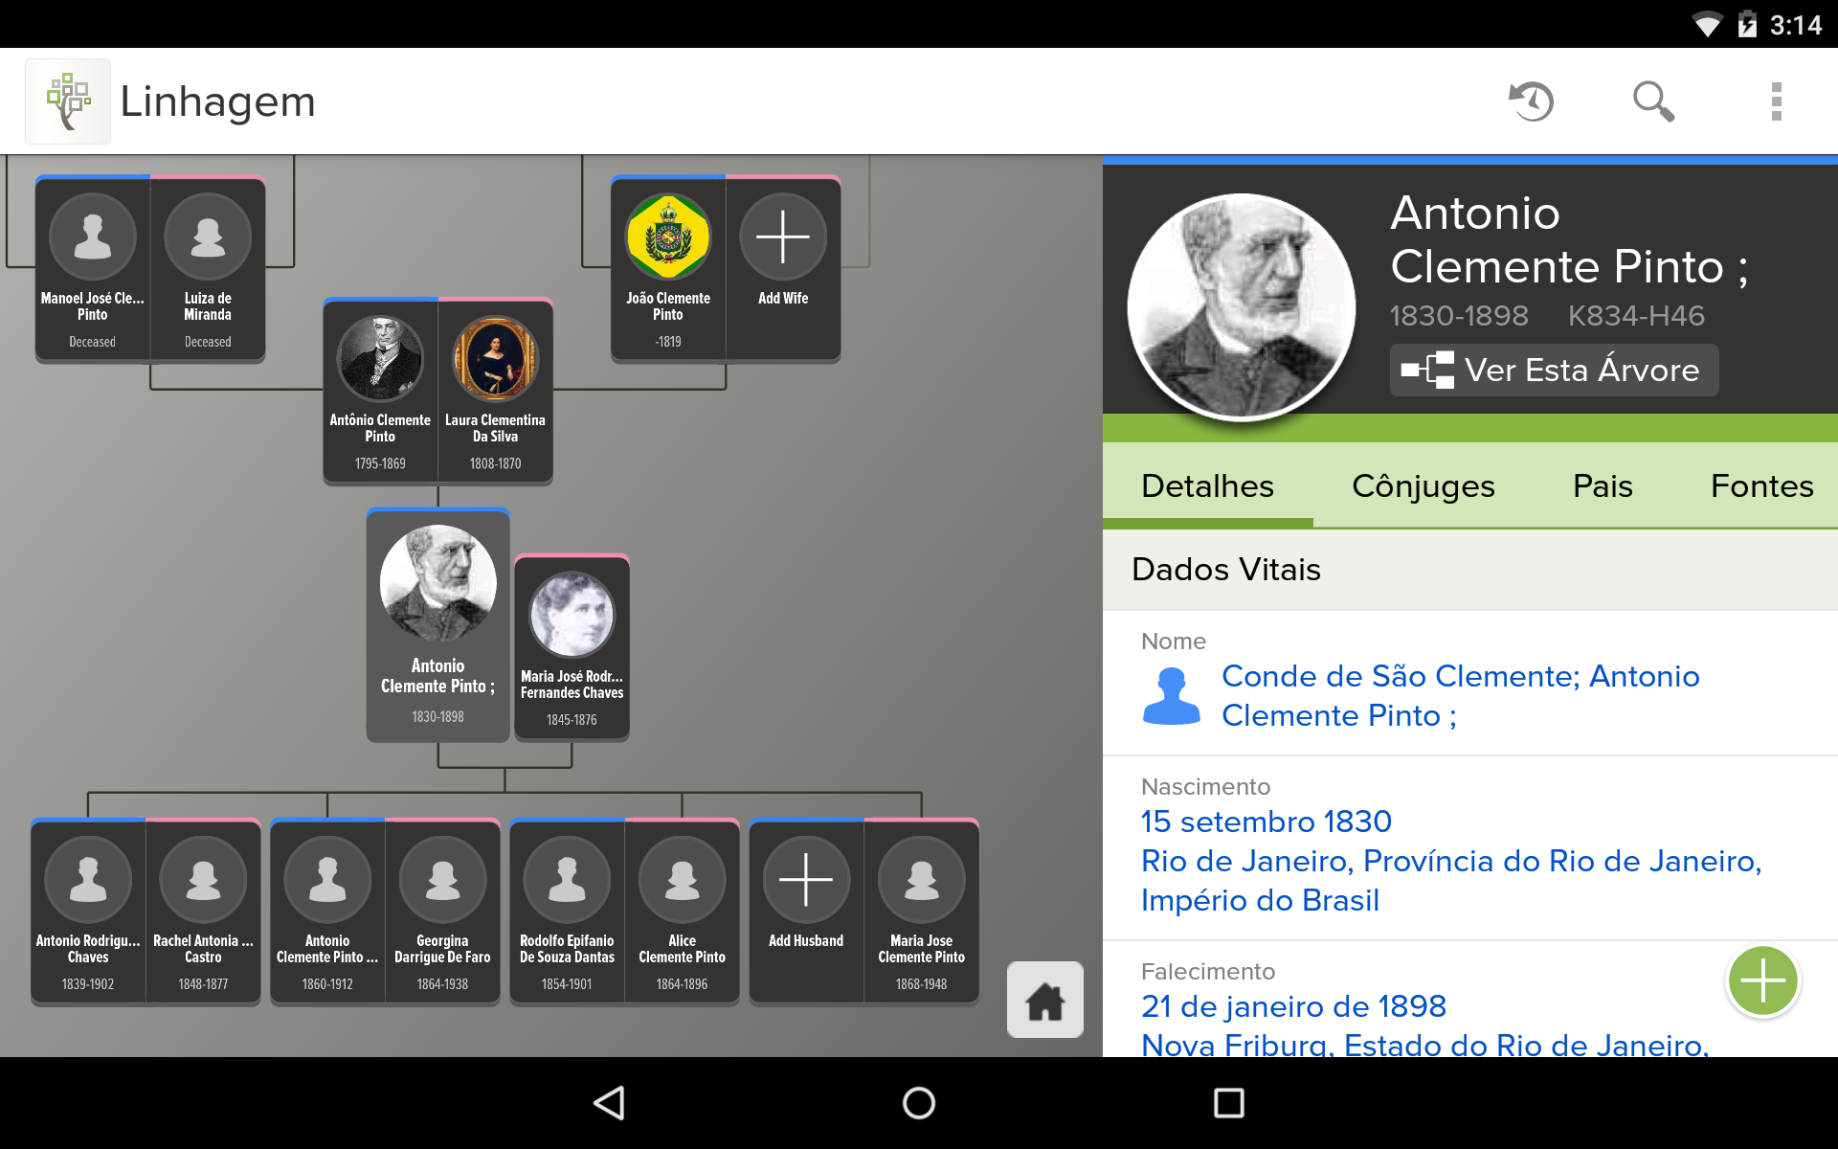Screen dimensions: 1838x1149
Task: Open the overflow menu (three dots)
Action: click(x=1777, y=101)
